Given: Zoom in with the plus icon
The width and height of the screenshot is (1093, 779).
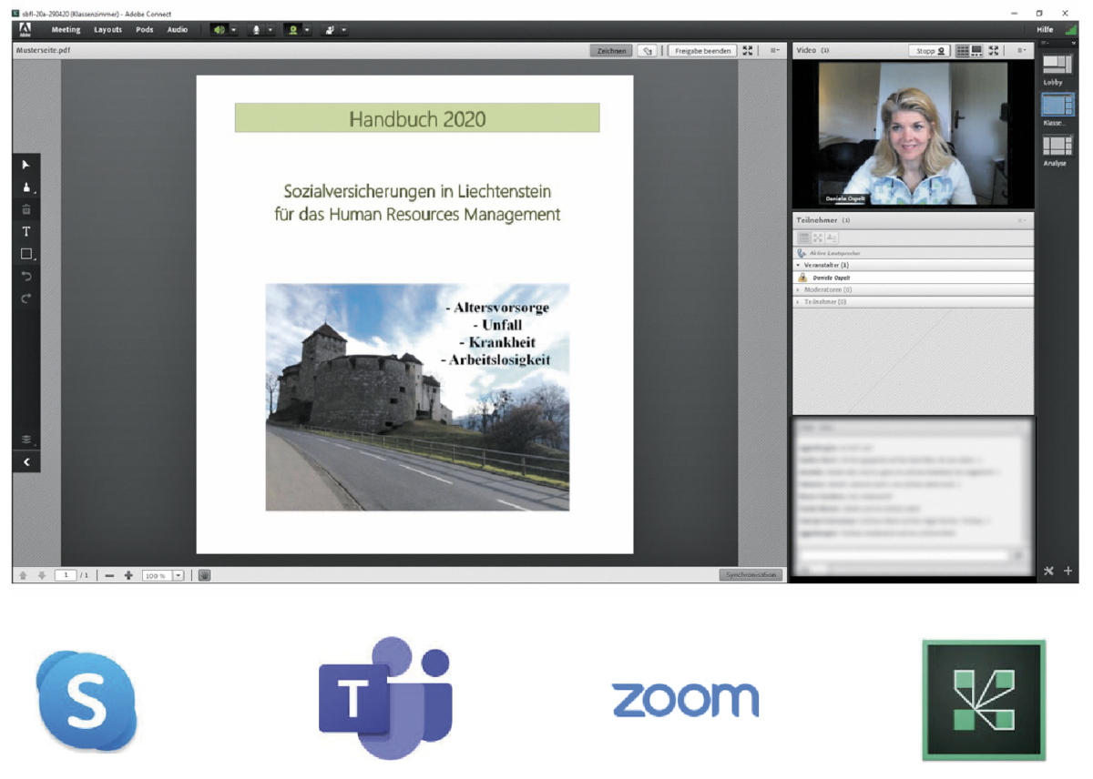Looking at the screenshot, I should (x=128, y=575).
